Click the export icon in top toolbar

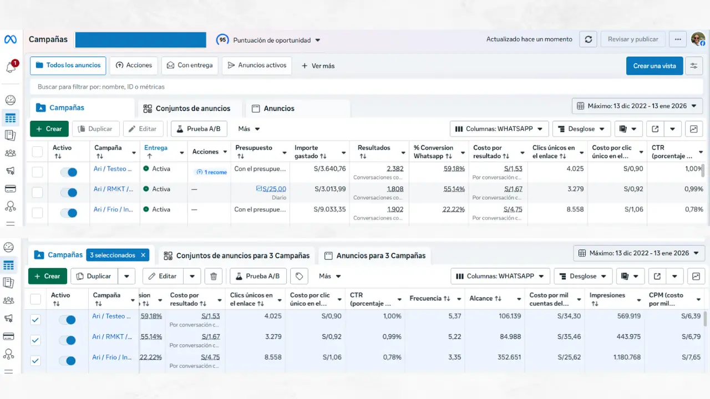[x=655, y=129]
